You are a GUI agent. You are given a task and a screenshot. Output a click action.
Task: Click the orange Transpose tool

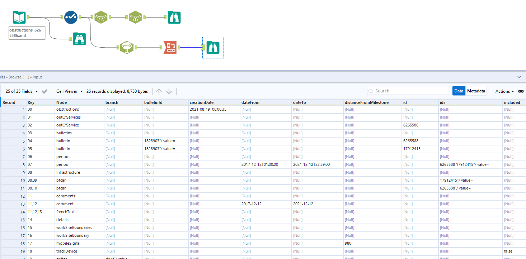(170, 47)
